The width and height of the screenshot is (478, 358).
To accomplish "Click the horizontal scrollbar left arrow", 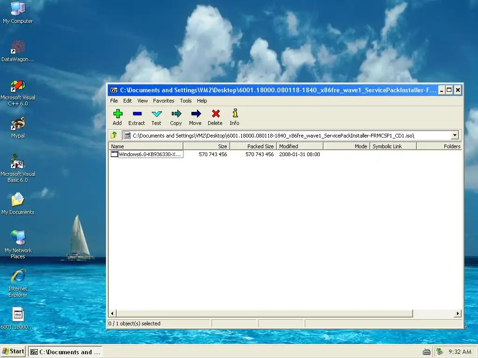I will (112, 313).
